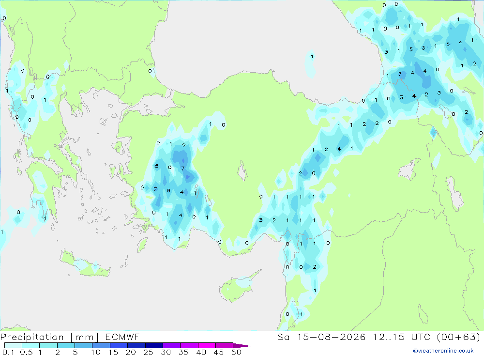Click the 35–40 mm violet legend segment
Image resolution: width=484 pixels, height=355 pixels.
(x=189, y=345)
